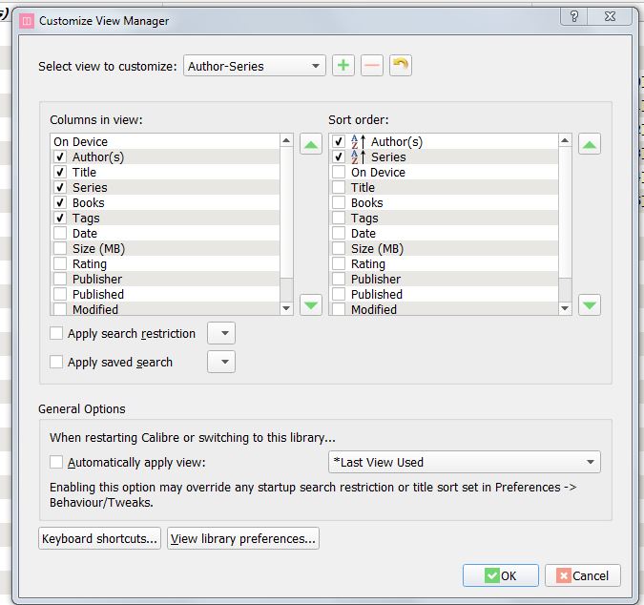Move sort item down with green arrow
This screenshot has height=605, width=644.
[x=590, y=305]
